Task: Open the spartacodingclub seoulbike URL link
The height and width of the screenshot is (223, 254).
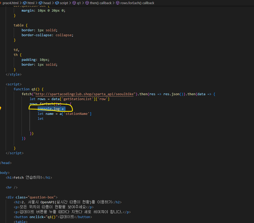Action: click(x=84, y=94)
